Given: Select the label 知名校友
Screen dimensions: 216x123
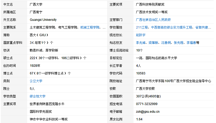Looking at the screenshot, I should (x=116, y=43).
